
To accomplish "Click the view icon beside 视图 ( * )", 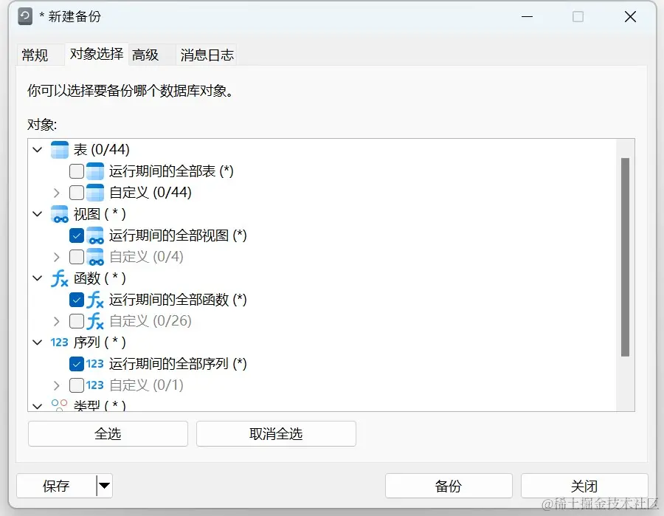I will coord(60,214).
